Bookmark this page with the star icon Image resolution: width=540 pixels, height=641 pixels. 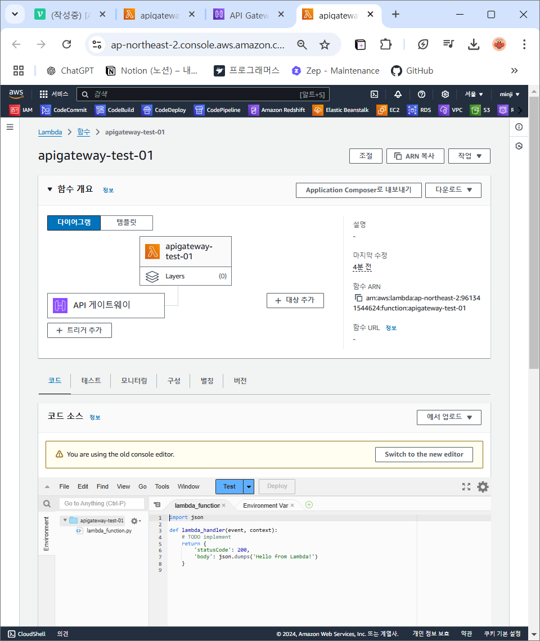[325, 44]
